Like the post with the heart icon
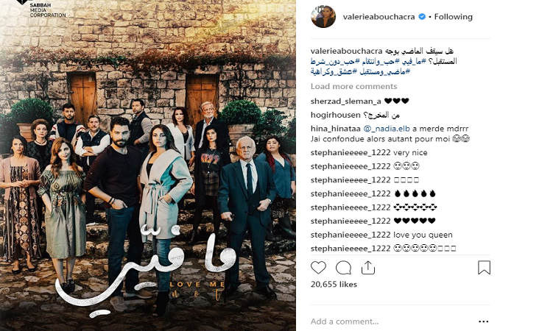The image size is (542, 331). click(x=318, y=268)
